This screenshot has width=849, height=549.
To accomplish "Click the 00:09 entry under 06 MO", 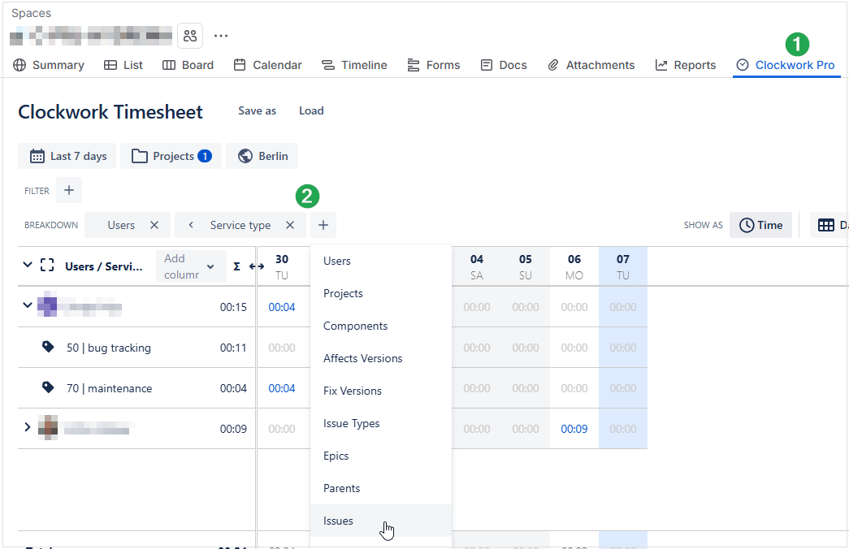I will (574, 429).
